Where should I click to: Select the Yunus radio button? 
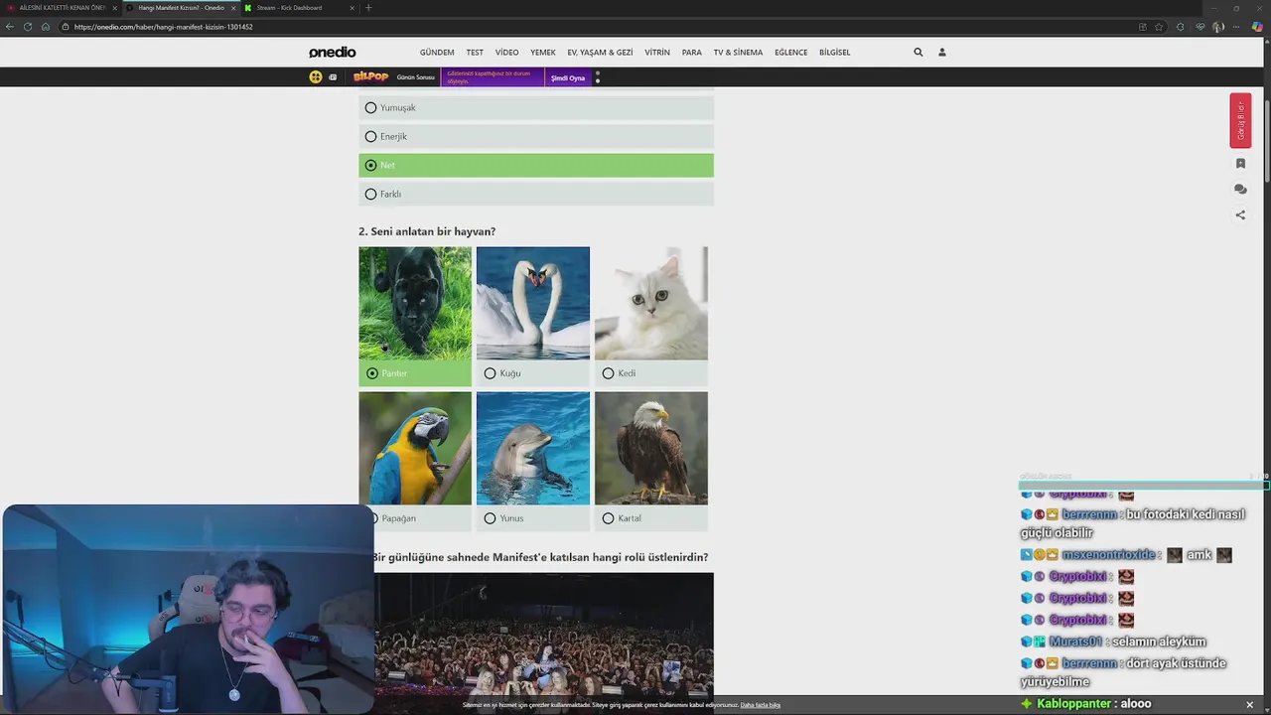[490, 518]
